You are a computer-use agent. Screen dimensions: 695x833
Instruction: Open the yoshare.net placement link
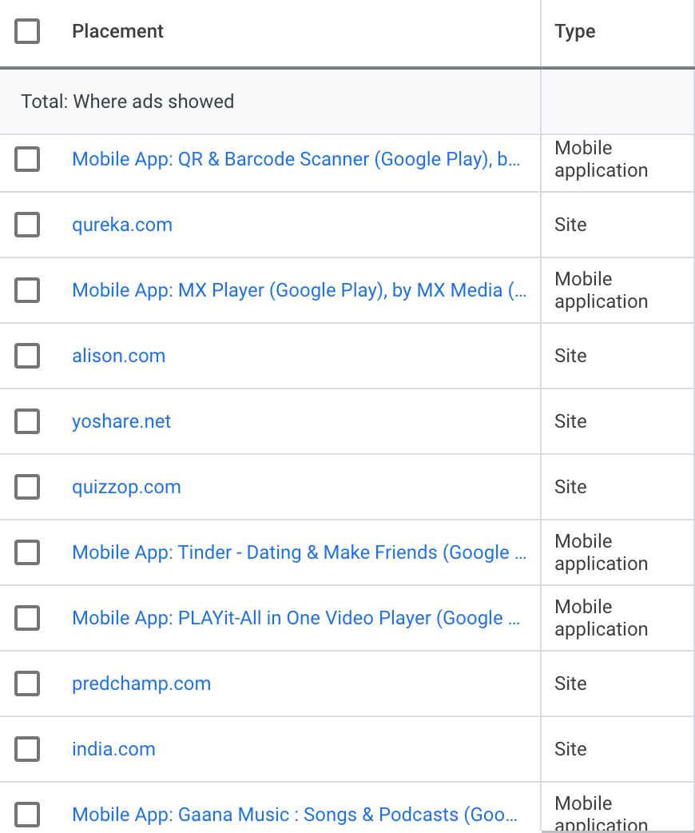pos(121,421)
